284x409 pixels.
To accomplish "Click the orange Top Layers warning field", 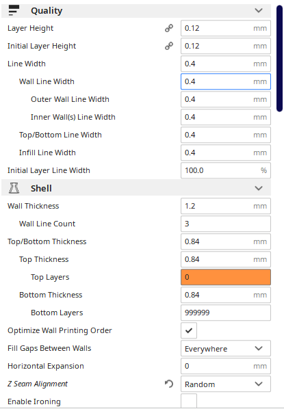I will coord(226,277).
